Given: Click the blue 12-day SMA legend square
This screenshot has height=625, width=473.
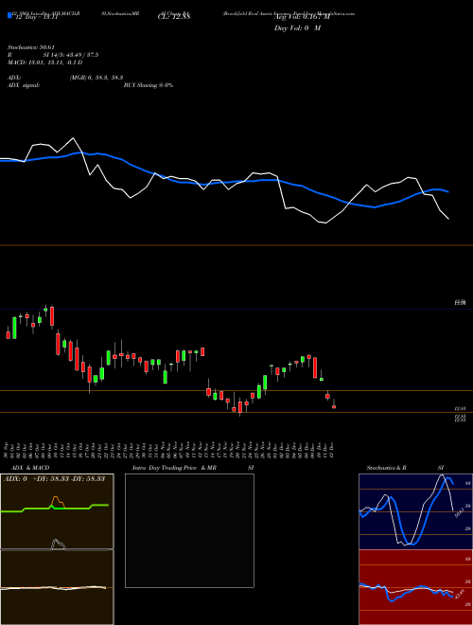Looking at the screenshot, I should pyautogui.click(x=9, y=15).
